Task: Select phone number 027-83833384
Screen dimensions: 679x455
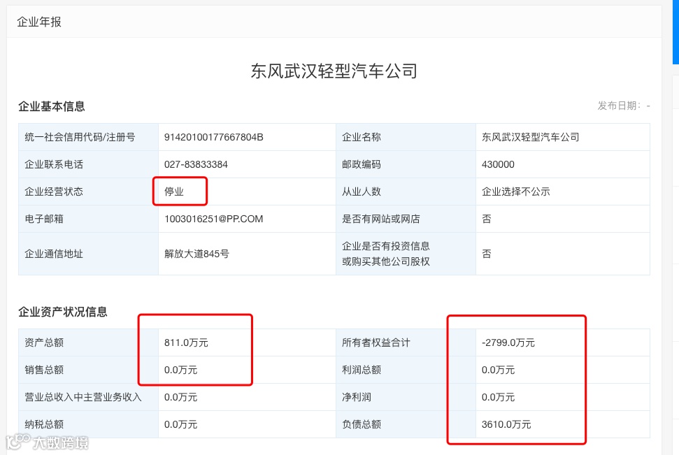Action: 196,164
